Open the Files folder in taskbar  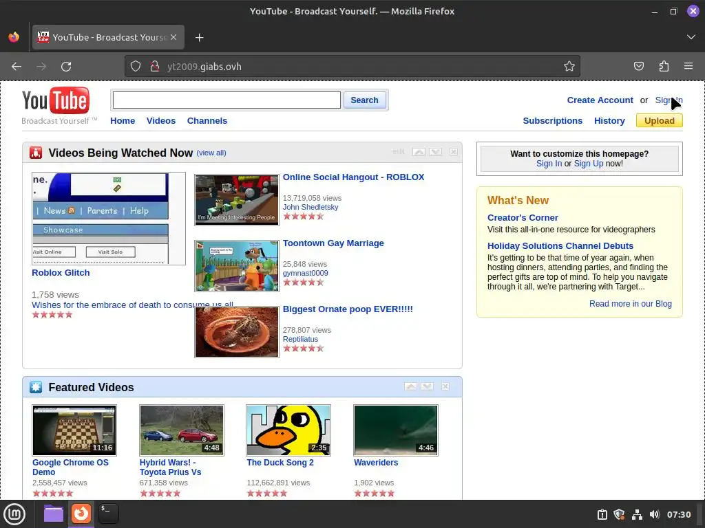point(54,514)
